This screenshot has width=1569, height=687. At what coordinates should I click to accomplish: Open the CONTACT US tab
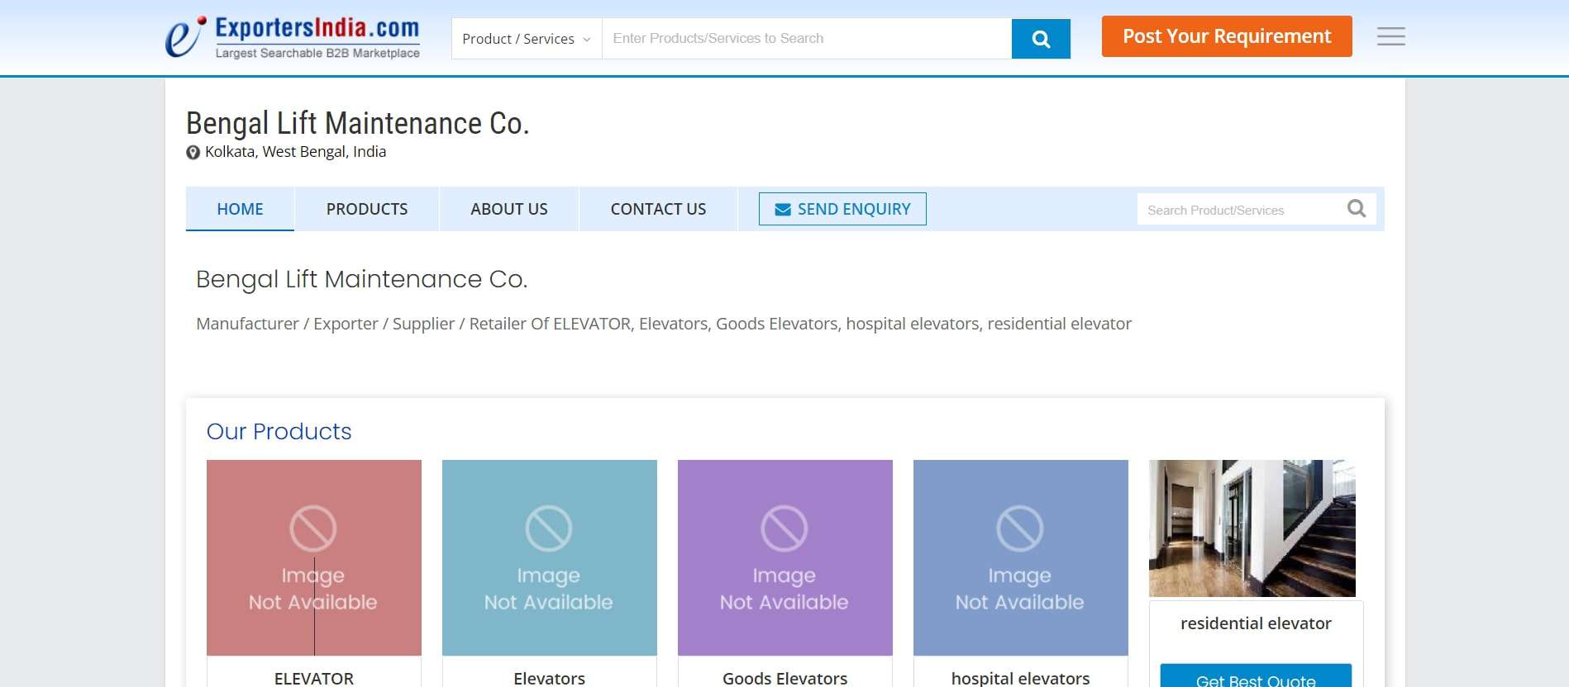[658, 209]
